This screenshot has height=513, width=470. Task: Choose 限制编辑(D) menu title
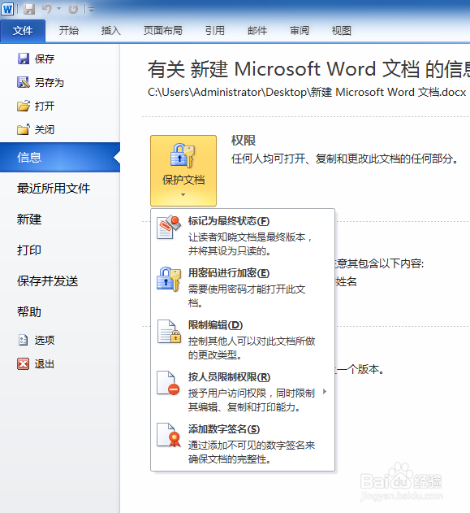[215, 325]
